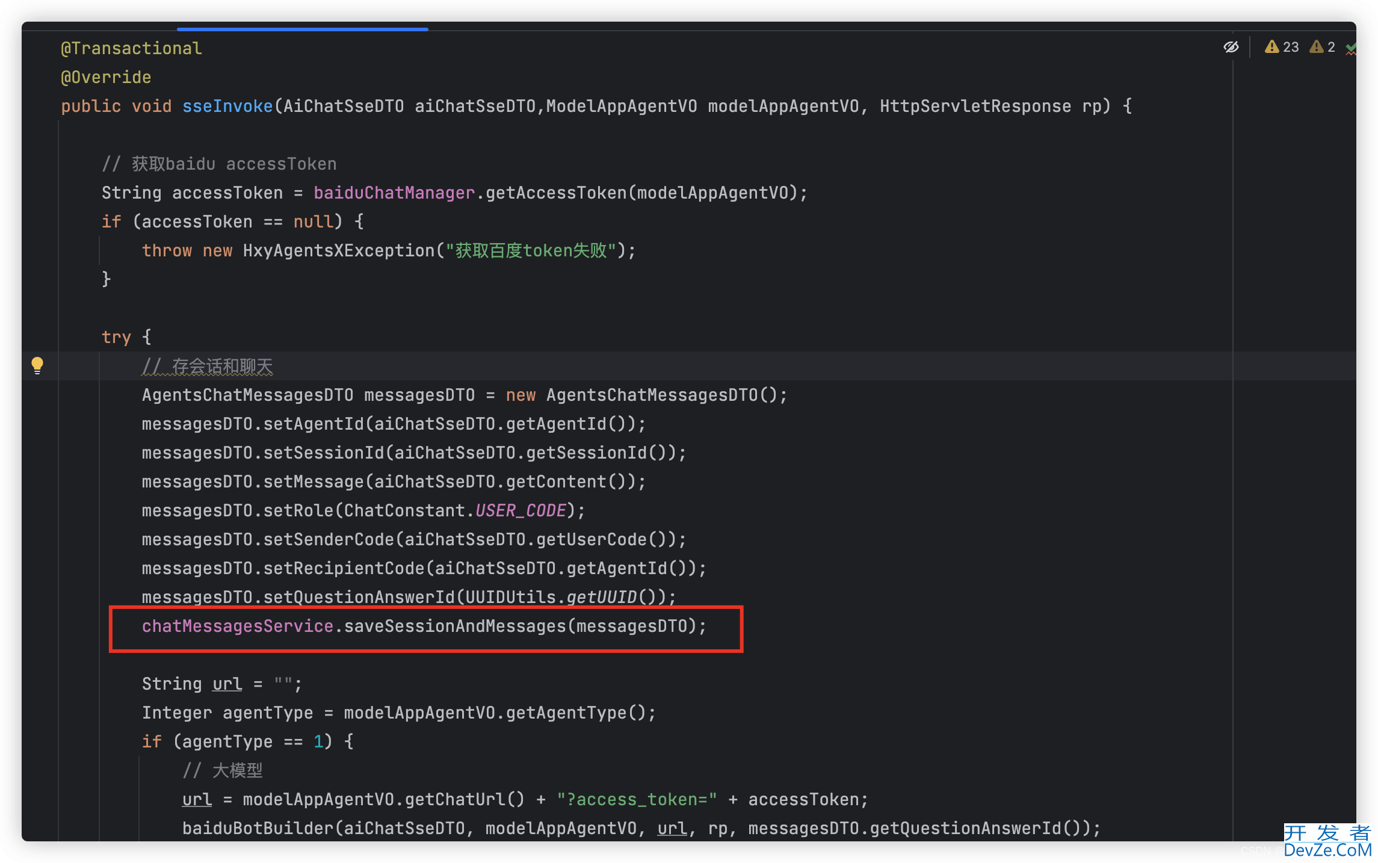Image resolution: width=1378 pixels, height=863 pixels.
Task: Click the green checkmark inspection icon
Action: pyautogui.click(x=1351, y=48)
